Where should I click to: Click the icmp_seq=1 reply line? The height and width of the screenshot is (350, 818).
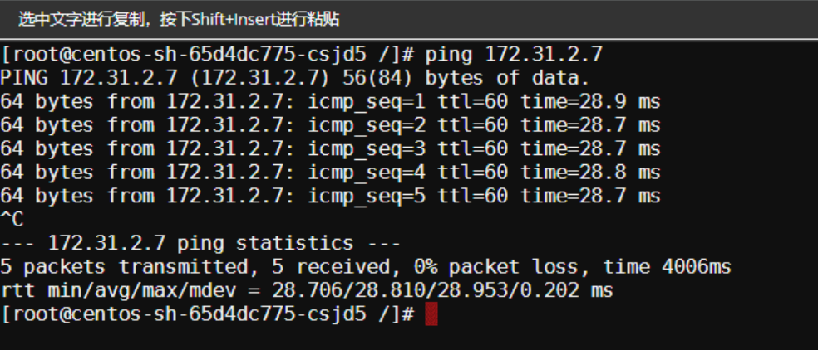330,102
